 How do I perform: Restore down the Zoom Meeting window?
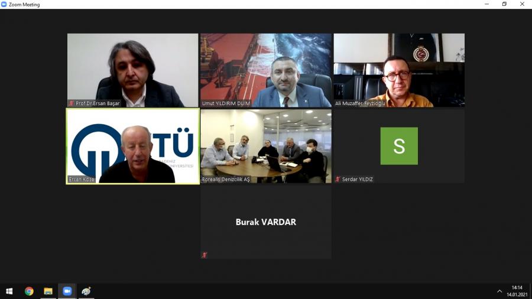click(x=505, y=4)
